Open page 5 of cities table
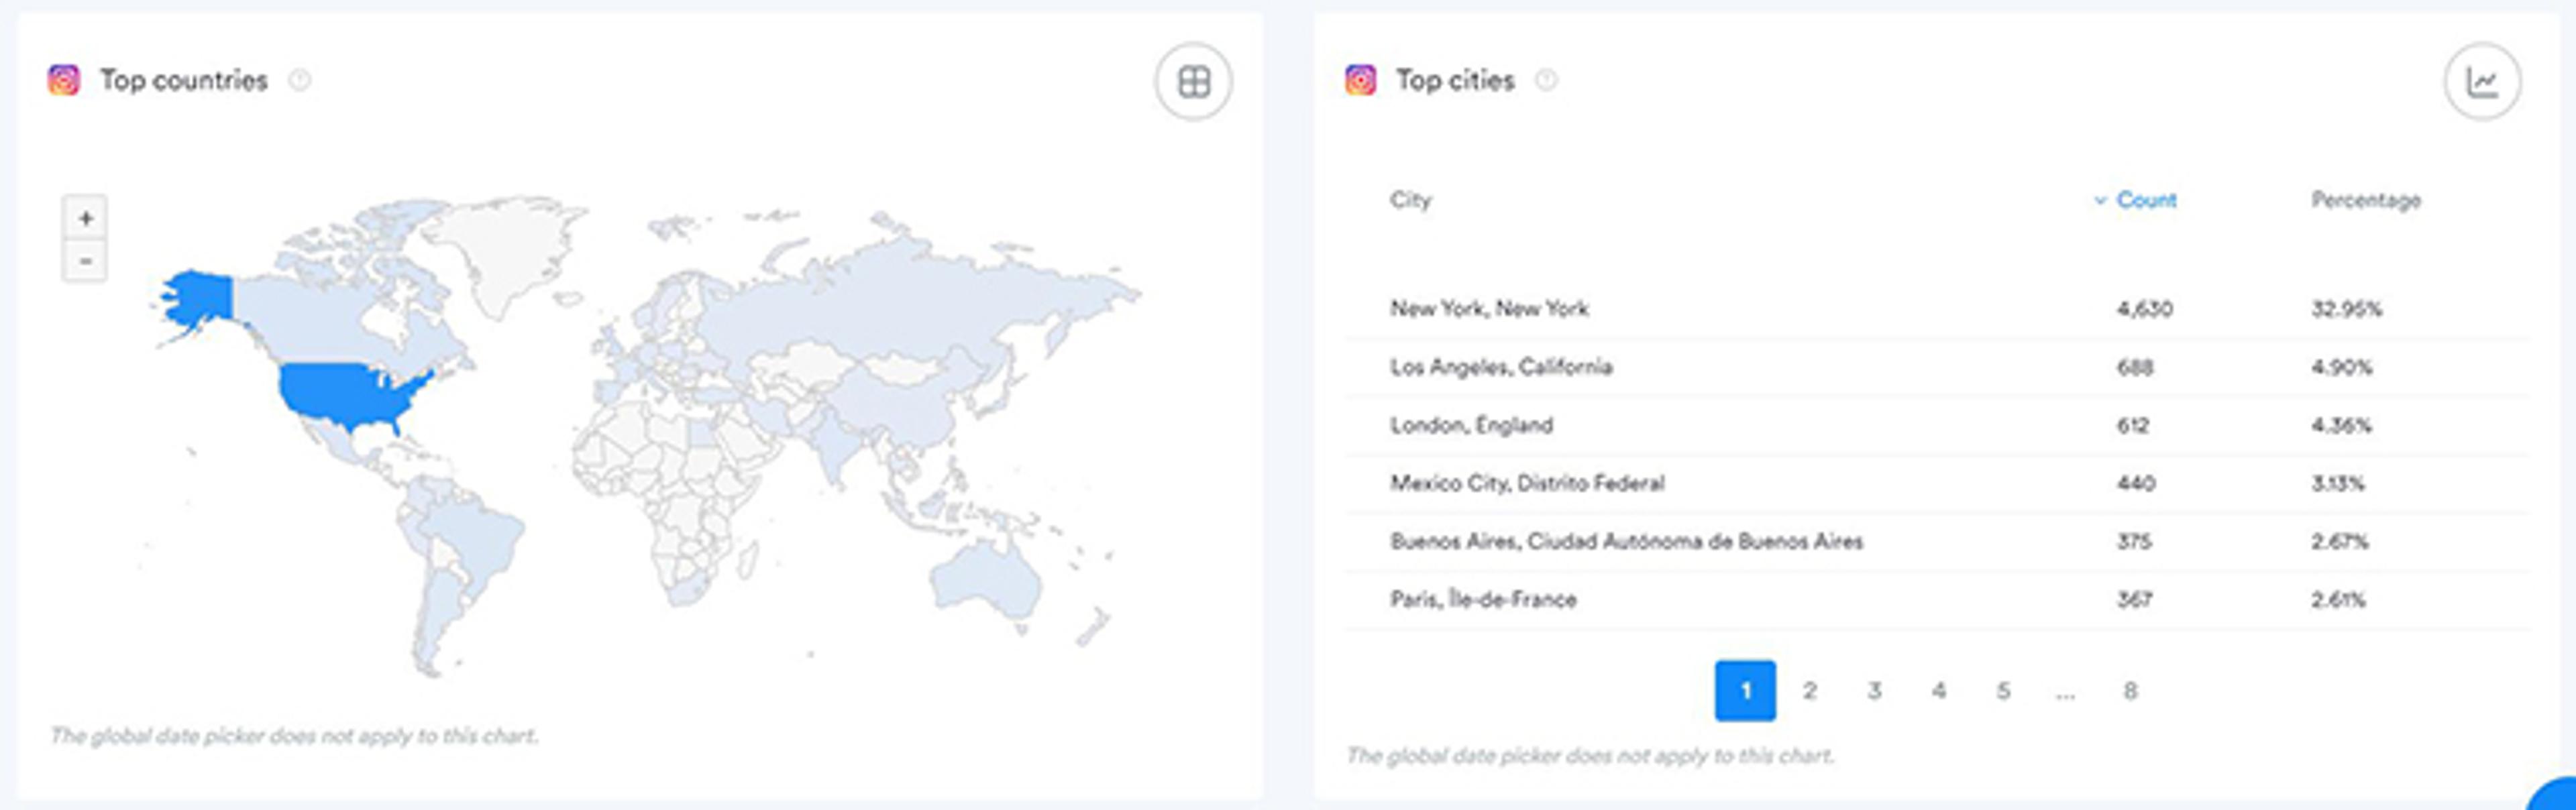Viewport: 2576px width, 810px height. (x=2003, y=690)
